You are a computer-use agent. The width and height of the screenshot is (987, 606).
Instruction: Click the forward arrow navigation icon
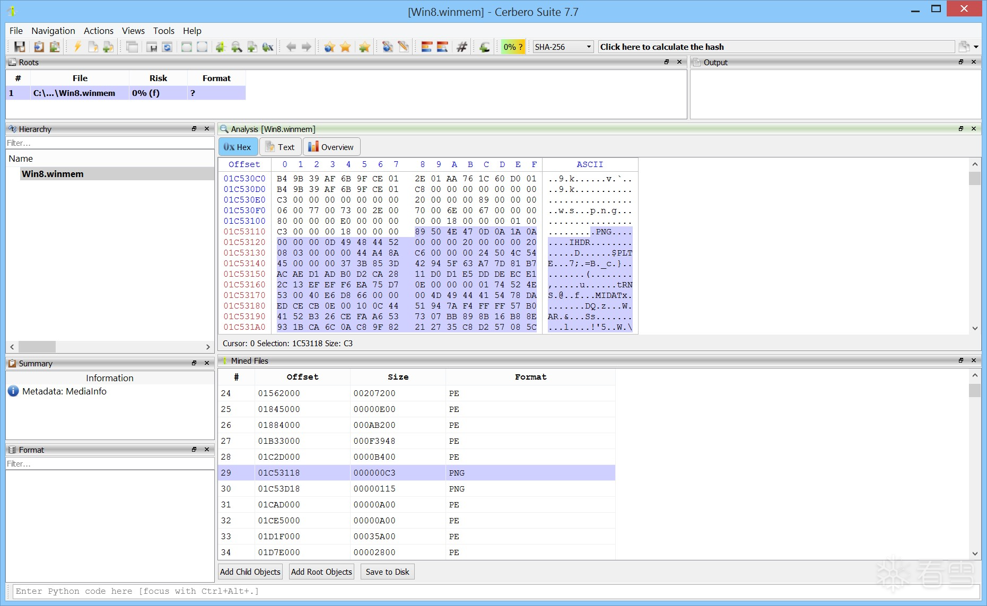(307, 47)
